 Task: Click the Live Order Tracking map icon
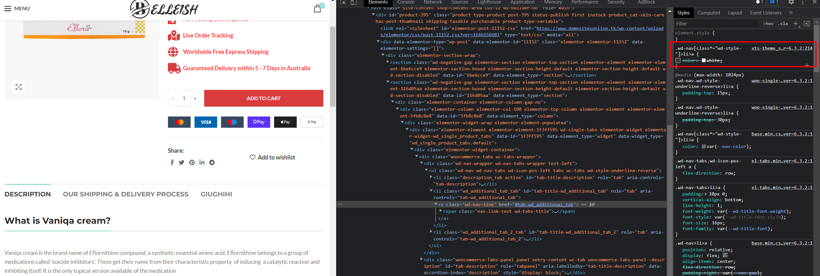point(174,36)
